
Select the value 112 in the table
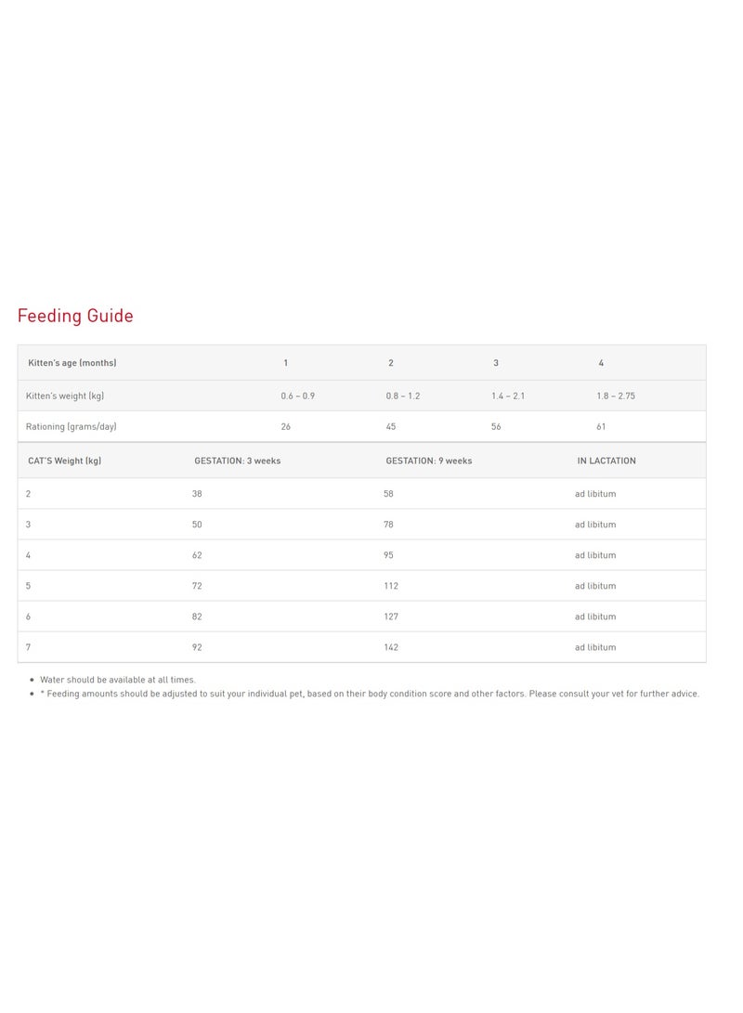click(x=391, y=586)
